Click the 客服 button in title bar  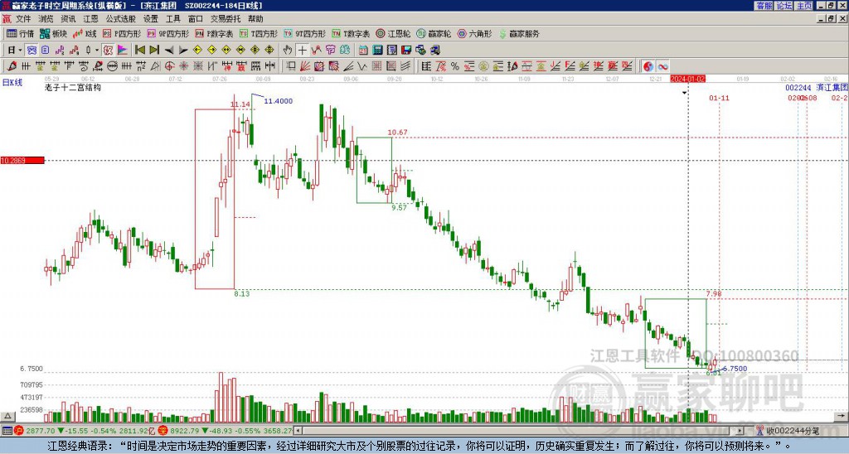click(764, 6)
